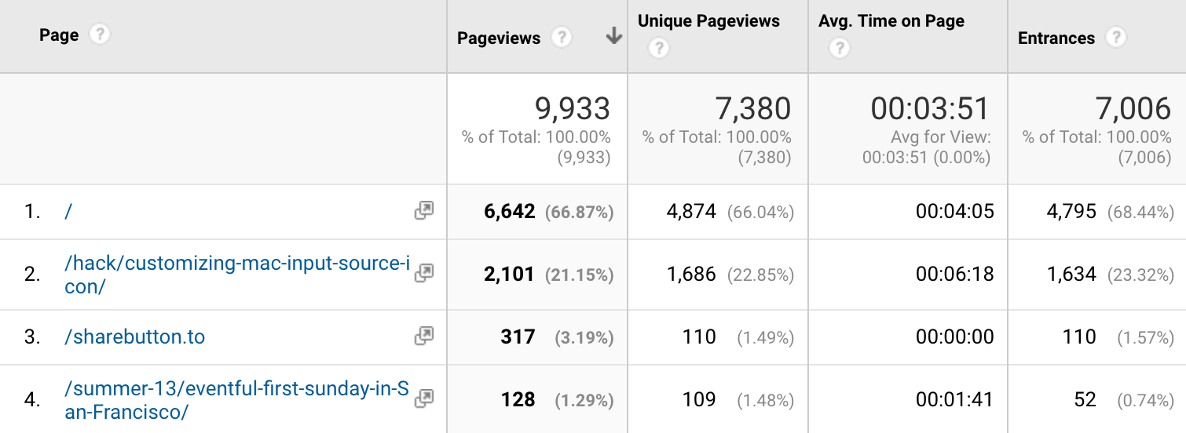Open eventful-first-sunday page in new window icon
This screenshot has width=1186, height=433.
click(x=423, y=398)
